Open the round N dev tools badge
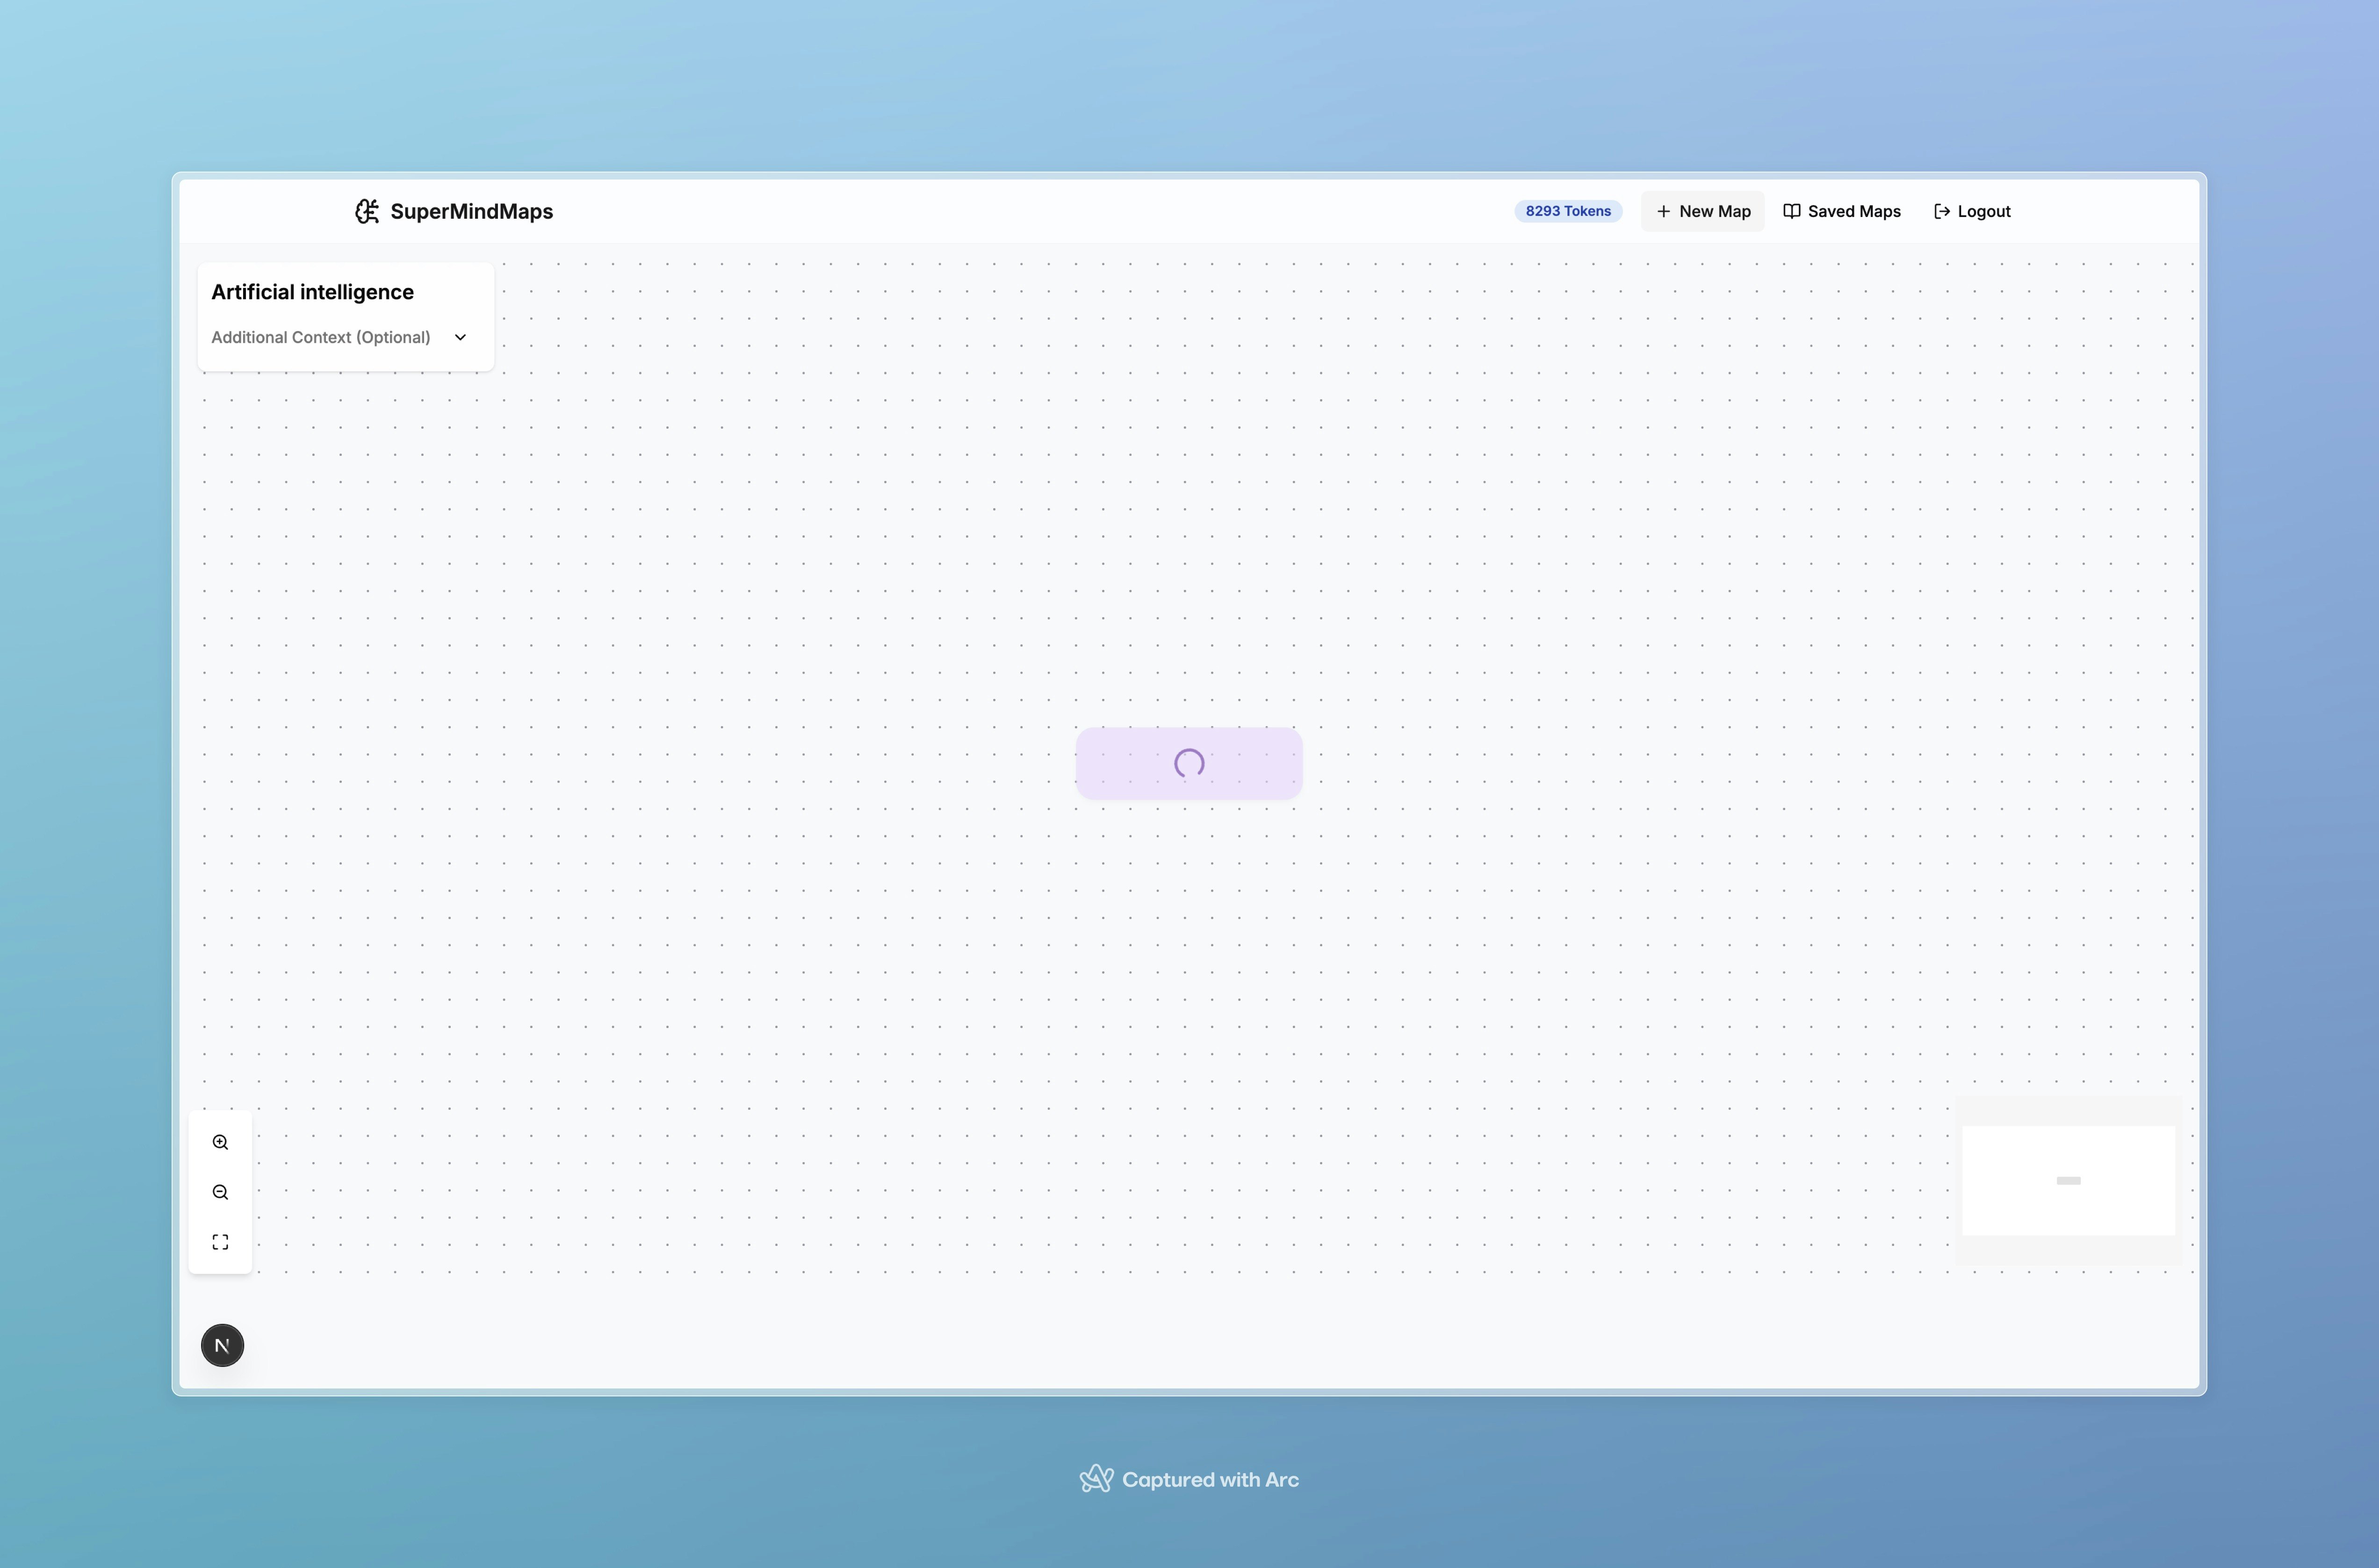The image size is (2379, 1568). 222,1345
